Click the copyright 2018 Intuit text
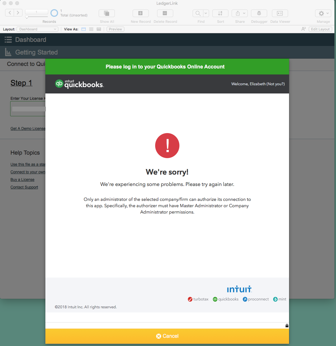 coord(86,307)
